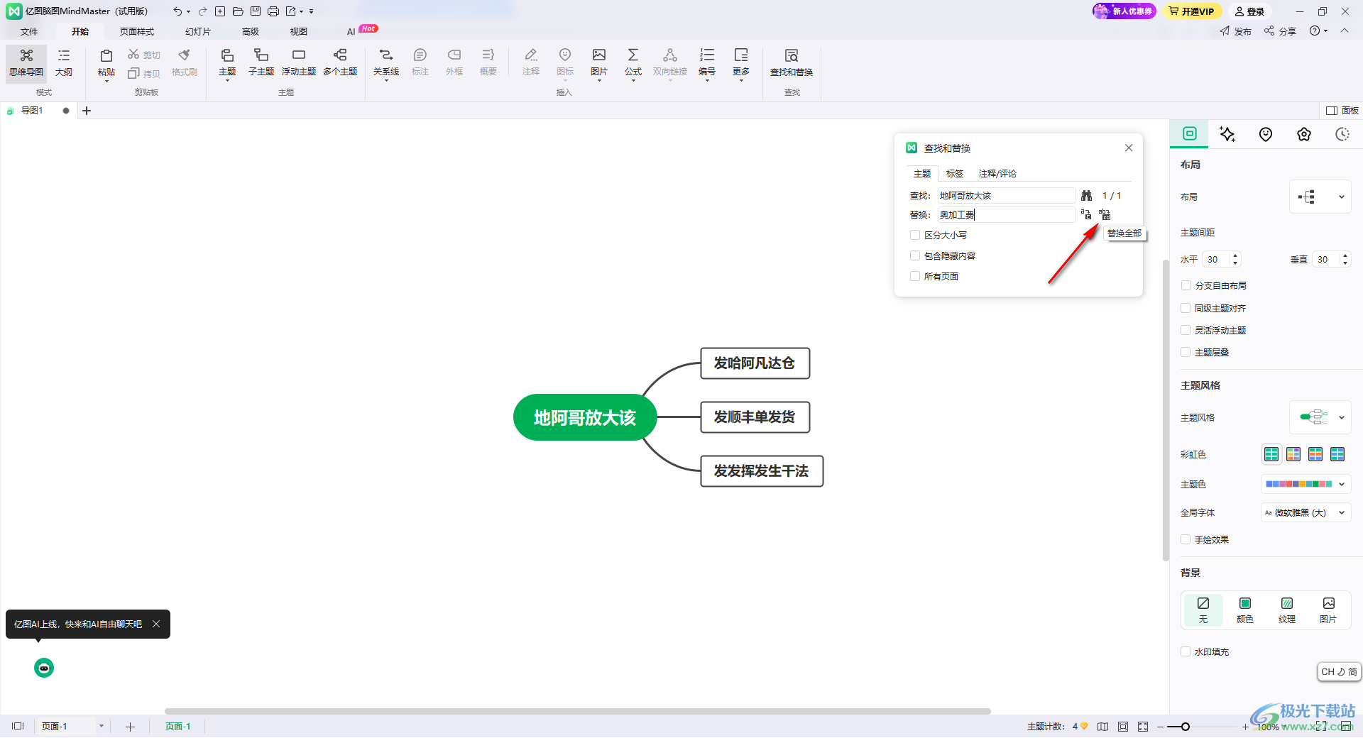Insert a Subtopic (子主题)
1363x738 pixels.
[261, 63]
